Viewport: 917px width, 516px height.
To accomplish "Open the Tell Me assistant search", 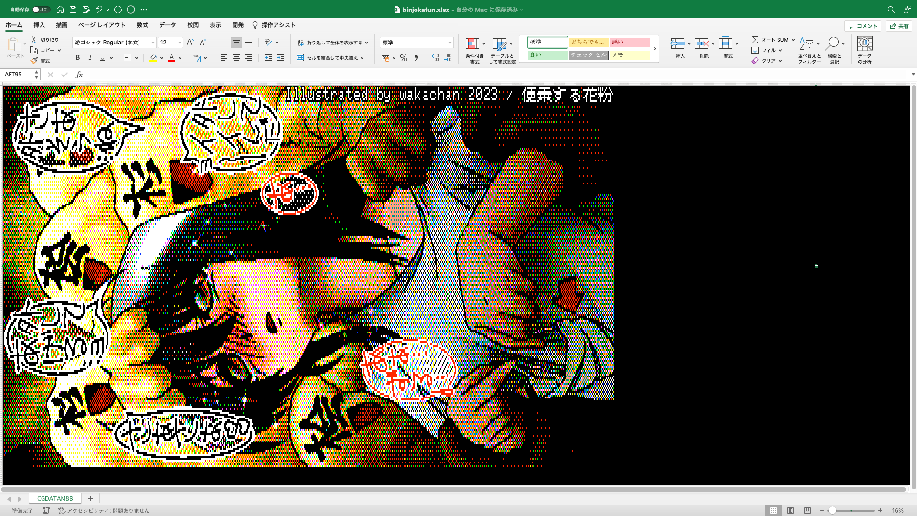I will click(274, 25).
